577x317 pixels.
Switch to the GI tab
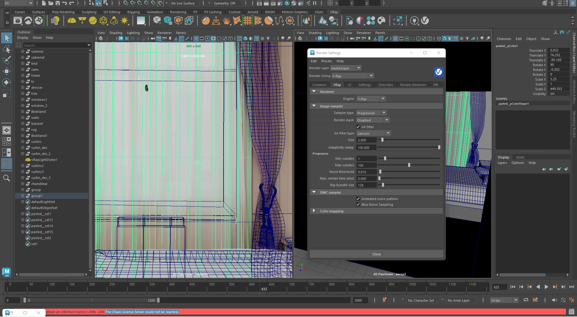pos(350,85)
